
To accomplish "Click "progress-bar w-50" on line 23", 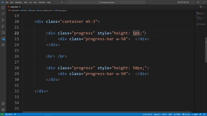I will coord(106,39).
